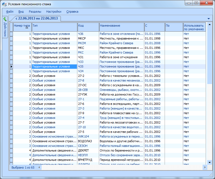Open the tab list dropdown arrow
The width and height of the screenshot is (215, 179).
[209, 19]
